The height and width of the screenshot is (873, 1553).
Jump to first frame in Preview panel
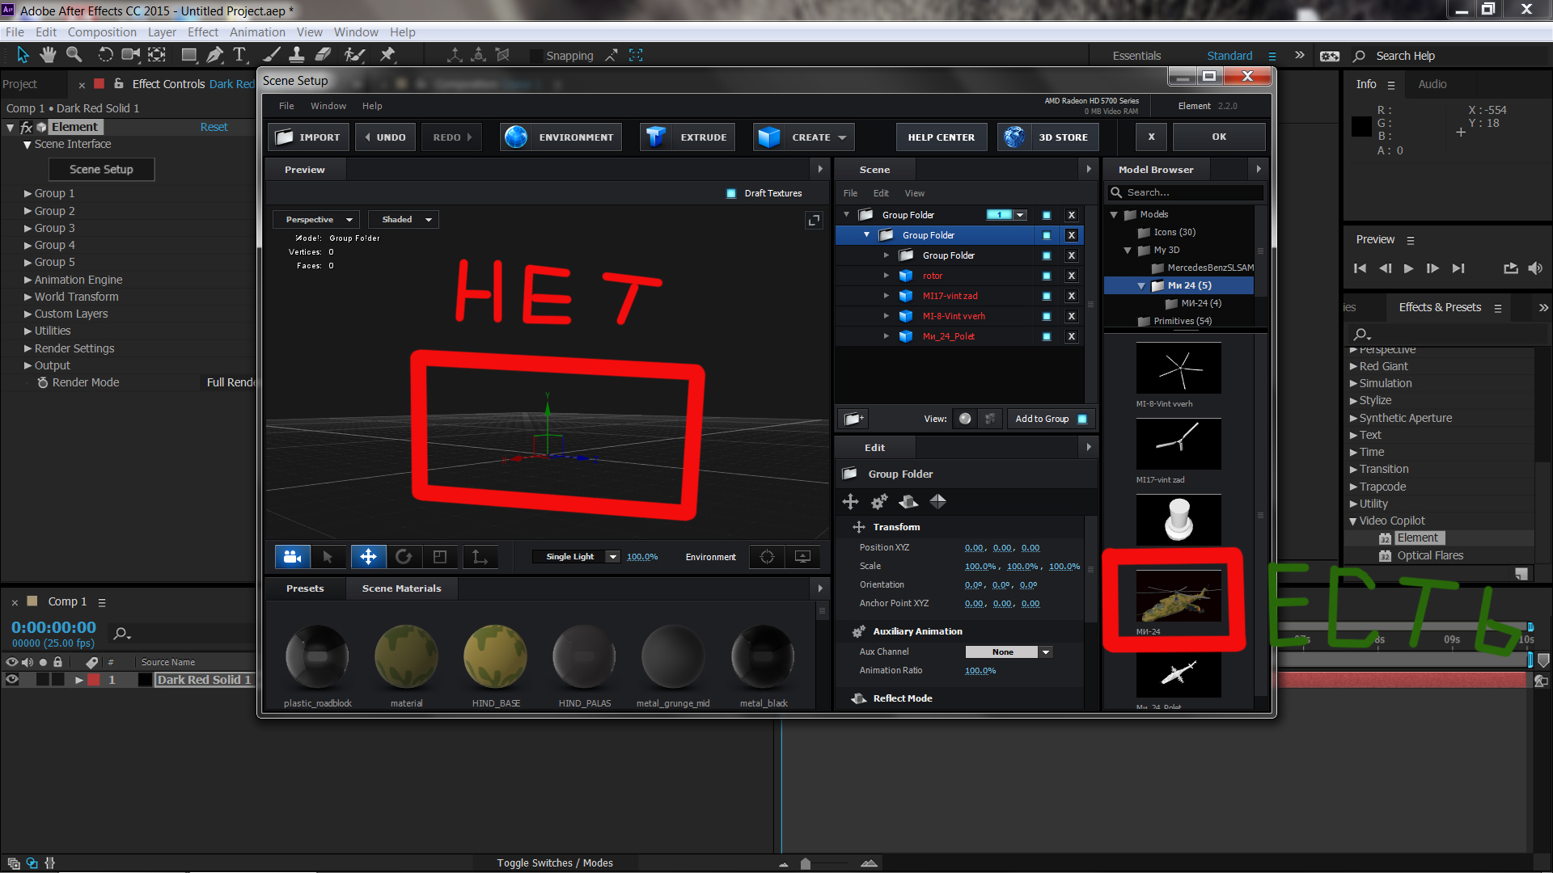point(1360,268)
